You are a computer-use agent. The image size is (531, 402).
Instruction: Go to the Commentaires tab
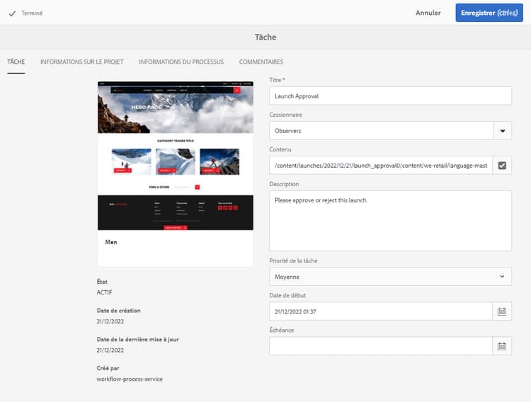tap(261, 62)
